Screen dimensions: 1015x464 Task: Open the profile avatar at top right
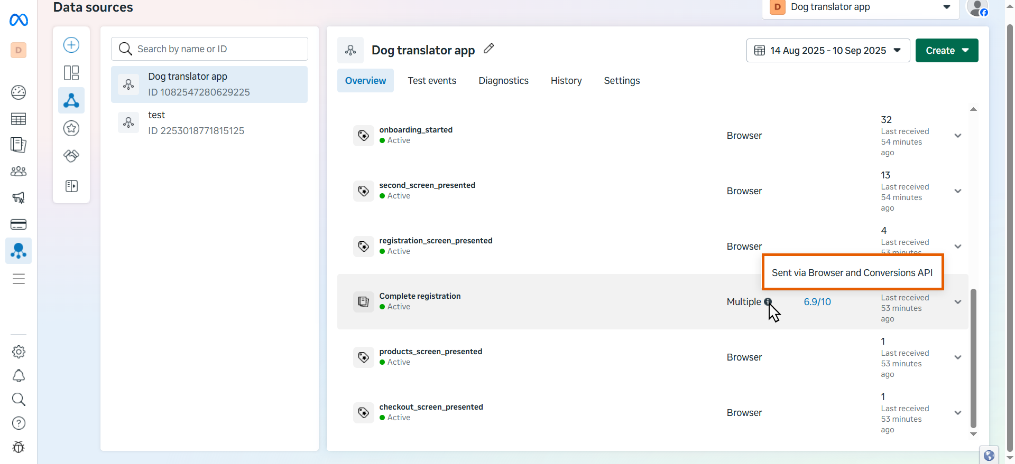pos(977,7)
